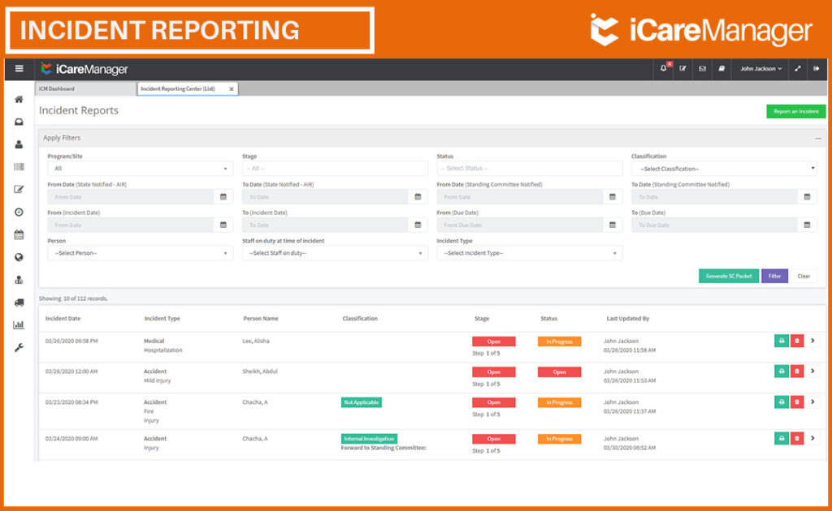This screenshot has width=832, height=511.
Task: Open the John Jackson user menu
Action: point(760,68)
